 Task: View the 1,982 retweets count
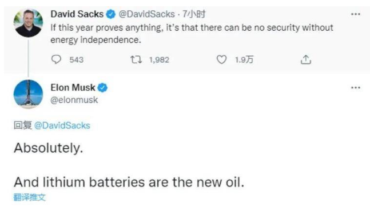tap(160, 60)
